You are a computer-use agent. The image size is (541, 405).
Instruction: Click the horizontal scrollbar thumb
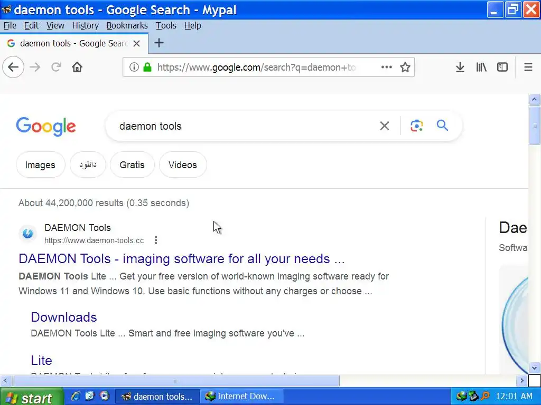pos(176,381)
